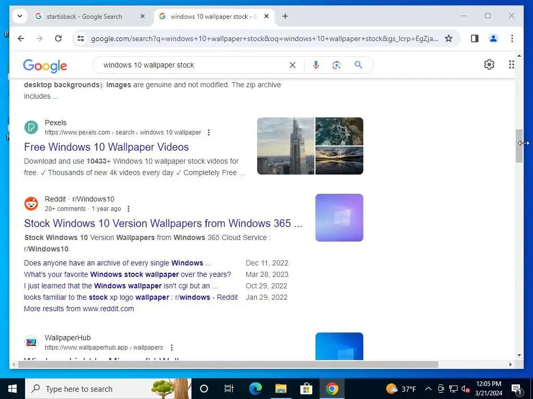Open Google apps grid
The height and width of the screenshot is (399, 533).
click(511, 64)
